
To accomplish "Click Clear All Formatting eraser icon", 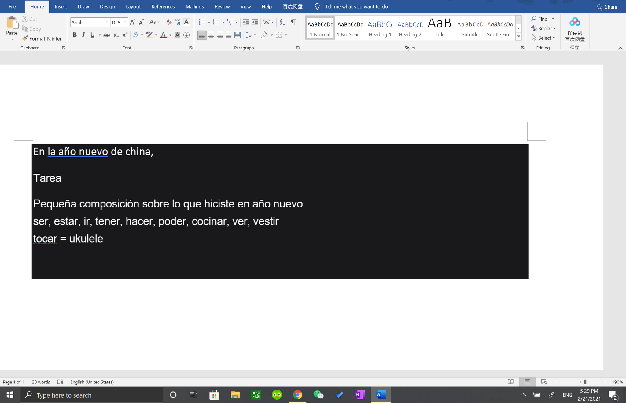I will pyautogui.click(x=169, y=22).
